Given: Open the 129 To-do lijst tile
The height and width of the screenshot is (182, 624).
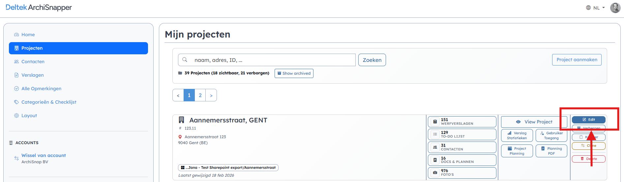Looking at the screenshot, I should coord(462,134).
